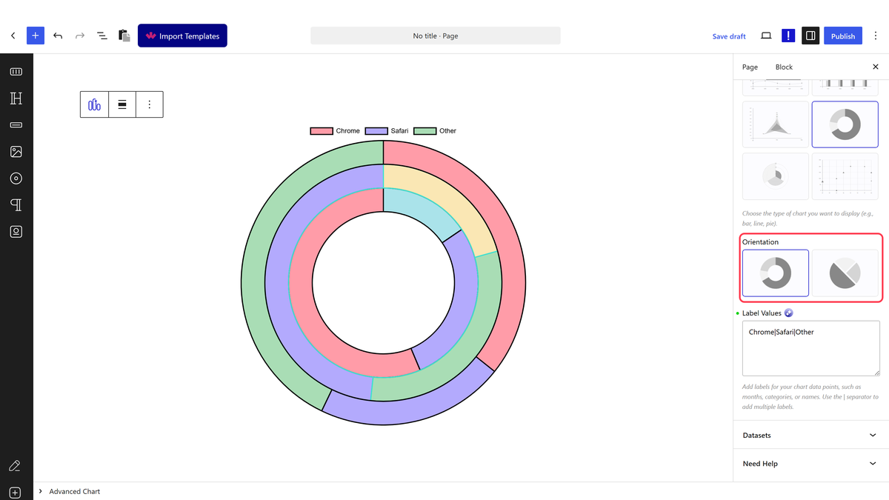Image resolution: width=889 pixels, height=500 pixels.
Task: Select the scatter chart type thumbnail
Action: pos(845,176)
